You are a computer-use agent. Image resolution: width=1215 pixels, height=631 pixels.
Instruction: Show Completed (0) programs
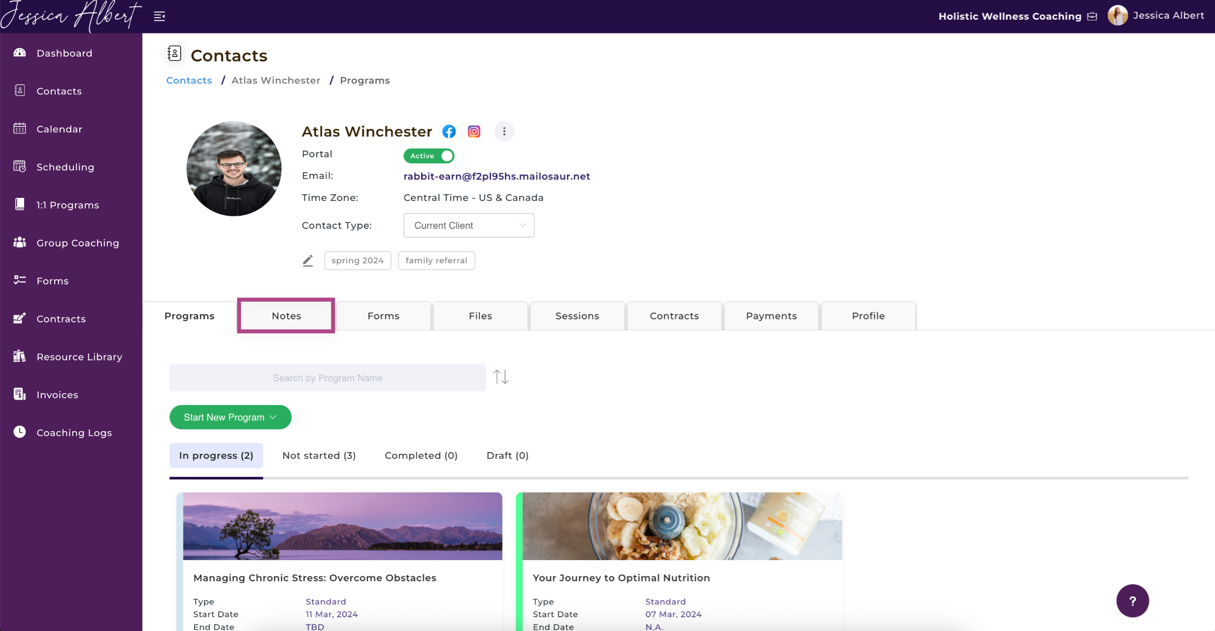(x=421, y=455)
